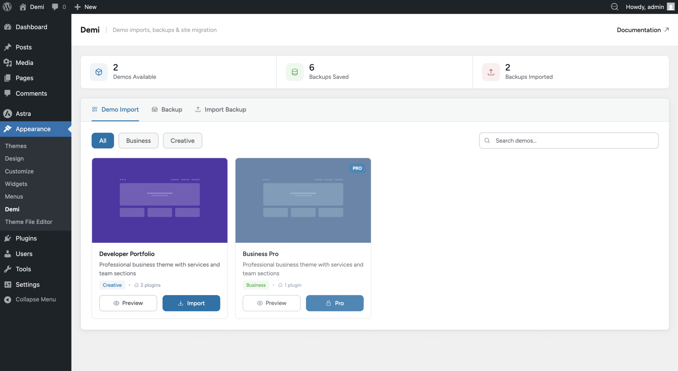
Task: Switch to the Backup tab
Action: coord(167,109)
